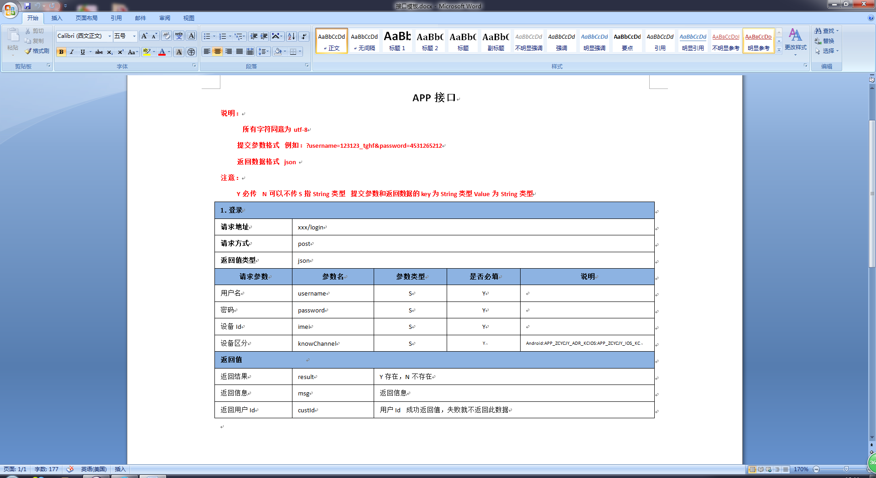
Task: Click the Office button
Action: (x=10, y=10)
